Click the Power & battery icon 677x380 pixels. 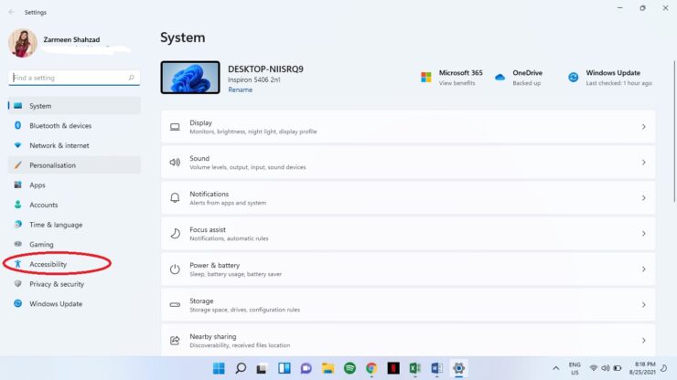tap(175, 269)
